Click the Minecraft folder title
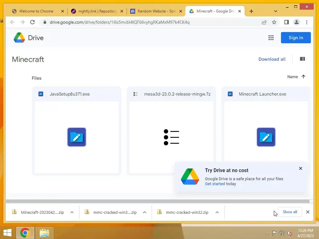The width and height of the screenshot is (319, 239). click(x=28, y=59)
